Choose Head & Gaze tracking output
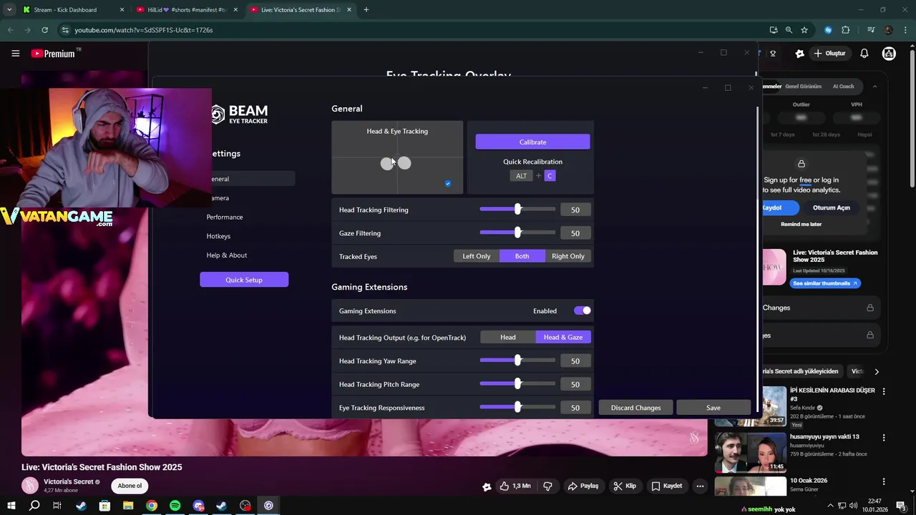Viewport: 916px width, 515px height. click(563, 337)
